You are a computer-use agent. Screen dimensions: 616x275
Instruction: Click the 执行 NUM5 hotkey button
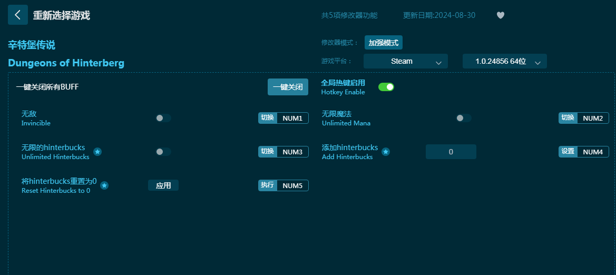point(283,185)
